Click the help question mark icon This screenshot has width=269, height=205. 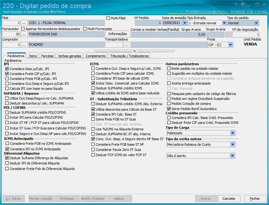click(x=236, y=5)
